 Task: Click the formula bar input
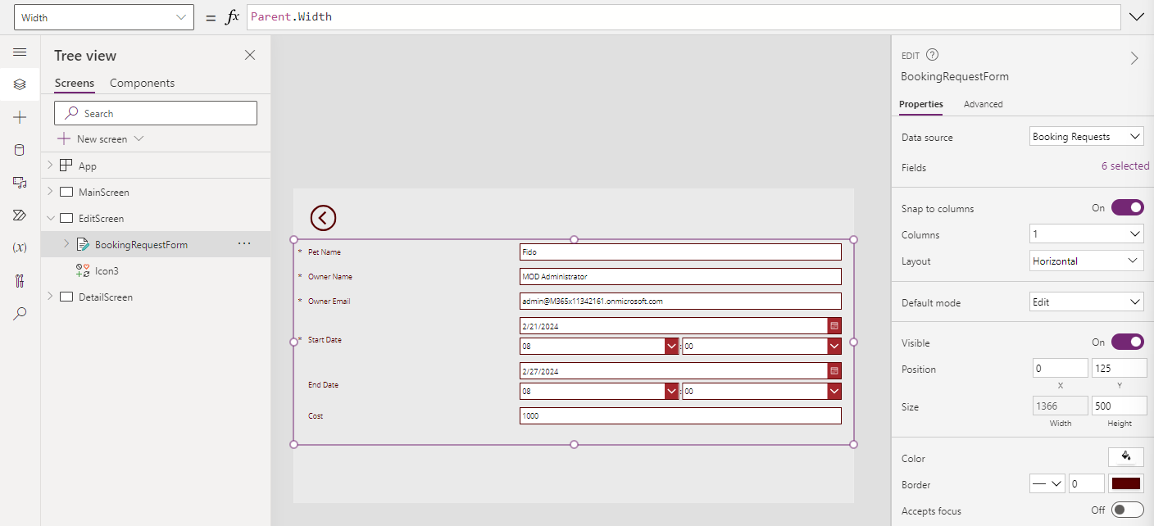684,17
